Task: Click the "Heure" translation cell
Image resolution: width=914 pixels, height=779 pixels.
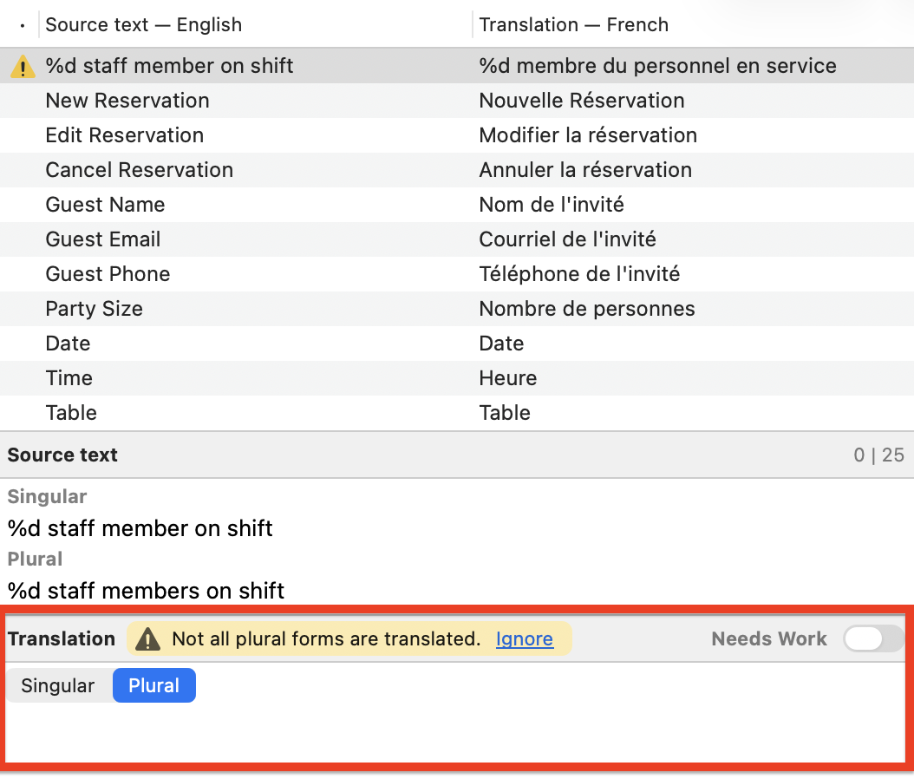Action: 507,378
